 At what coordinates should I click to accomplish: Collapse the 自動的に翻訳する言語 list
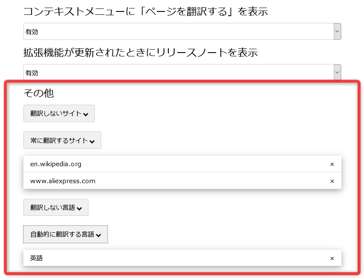point(65,234)
